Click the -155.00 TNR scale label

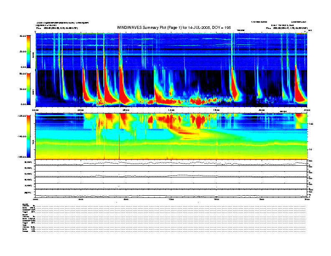22,157
